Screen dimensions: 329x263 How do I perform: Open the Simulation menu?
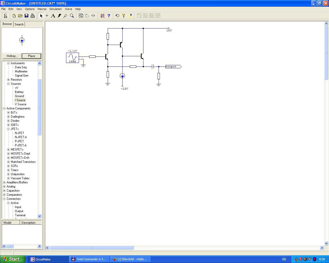56,9
